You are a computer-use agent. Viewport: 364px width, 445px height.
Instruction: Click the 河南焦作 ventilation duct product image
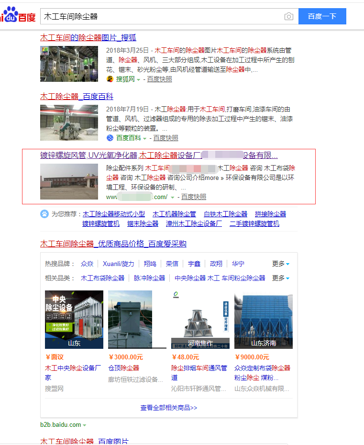[200, 320]
